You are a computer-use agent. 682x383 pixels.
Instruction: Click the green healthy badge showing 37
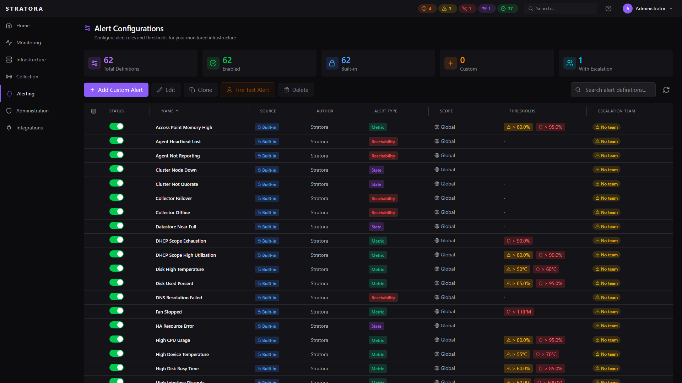coord(507,9)
